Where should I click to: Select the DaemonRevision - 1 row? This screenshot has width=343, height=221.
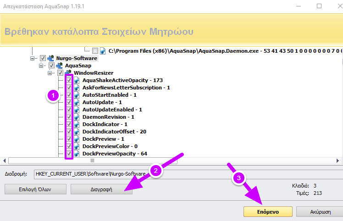[x=108, y=117]
